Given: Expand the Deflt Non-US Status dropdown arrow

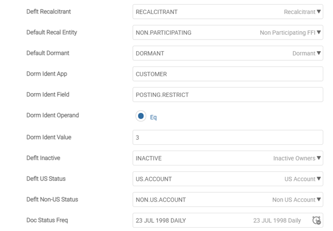Looking at the screenshot, I should click(x=319, y=200).
